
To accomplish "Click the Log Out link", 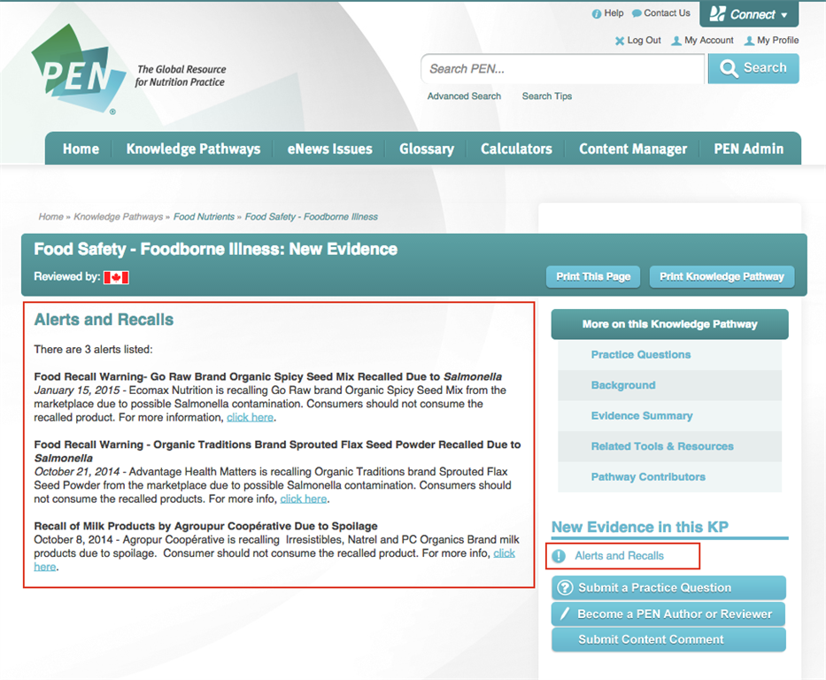I will pyautogui.click(x=644, y=41).
